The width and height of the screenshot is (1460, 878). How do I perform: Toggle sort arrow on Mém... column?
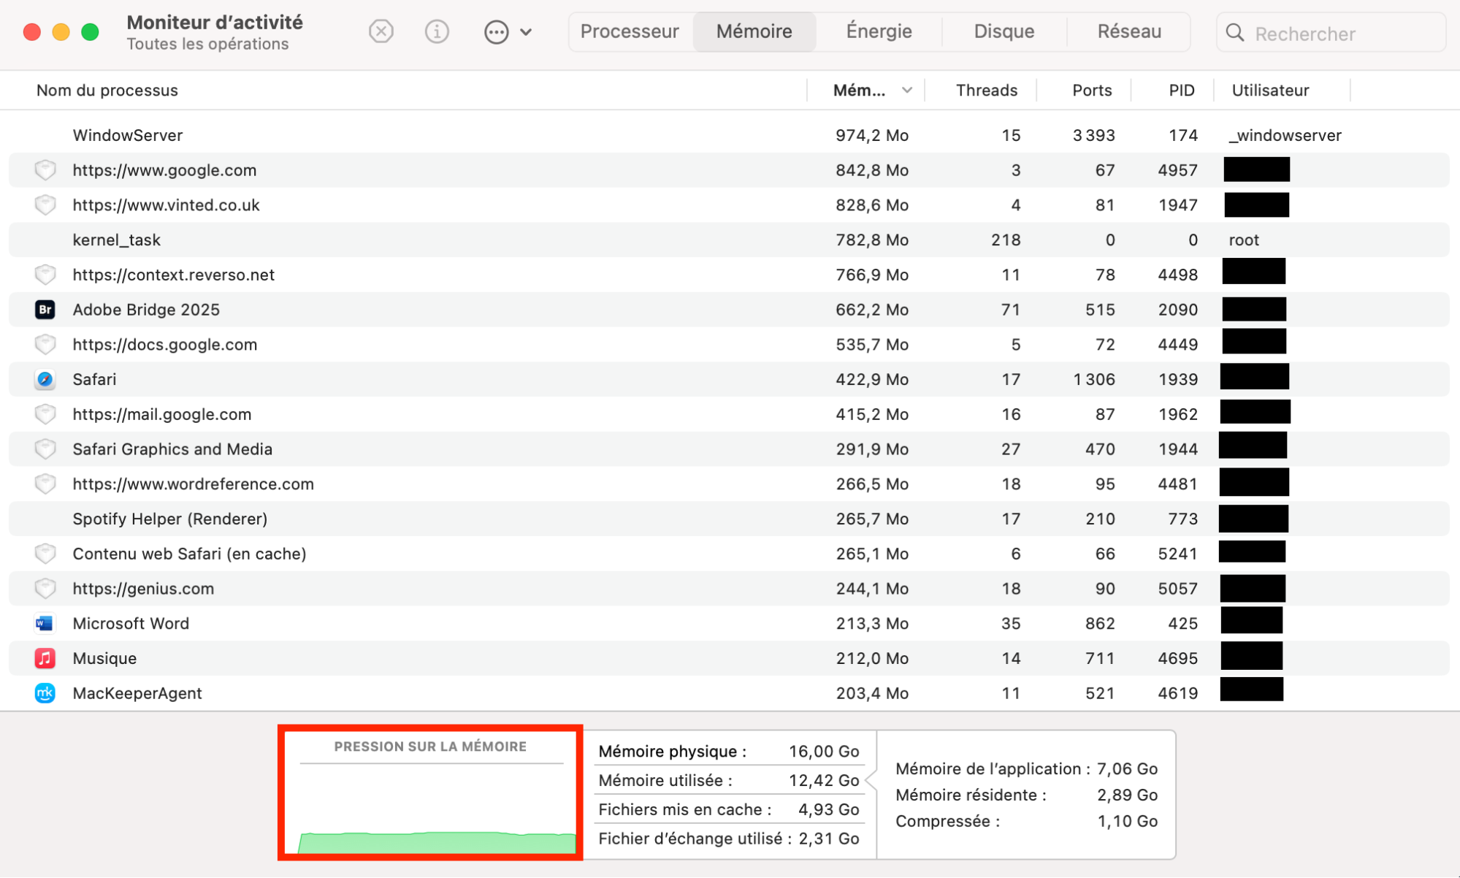coord(906,91)
